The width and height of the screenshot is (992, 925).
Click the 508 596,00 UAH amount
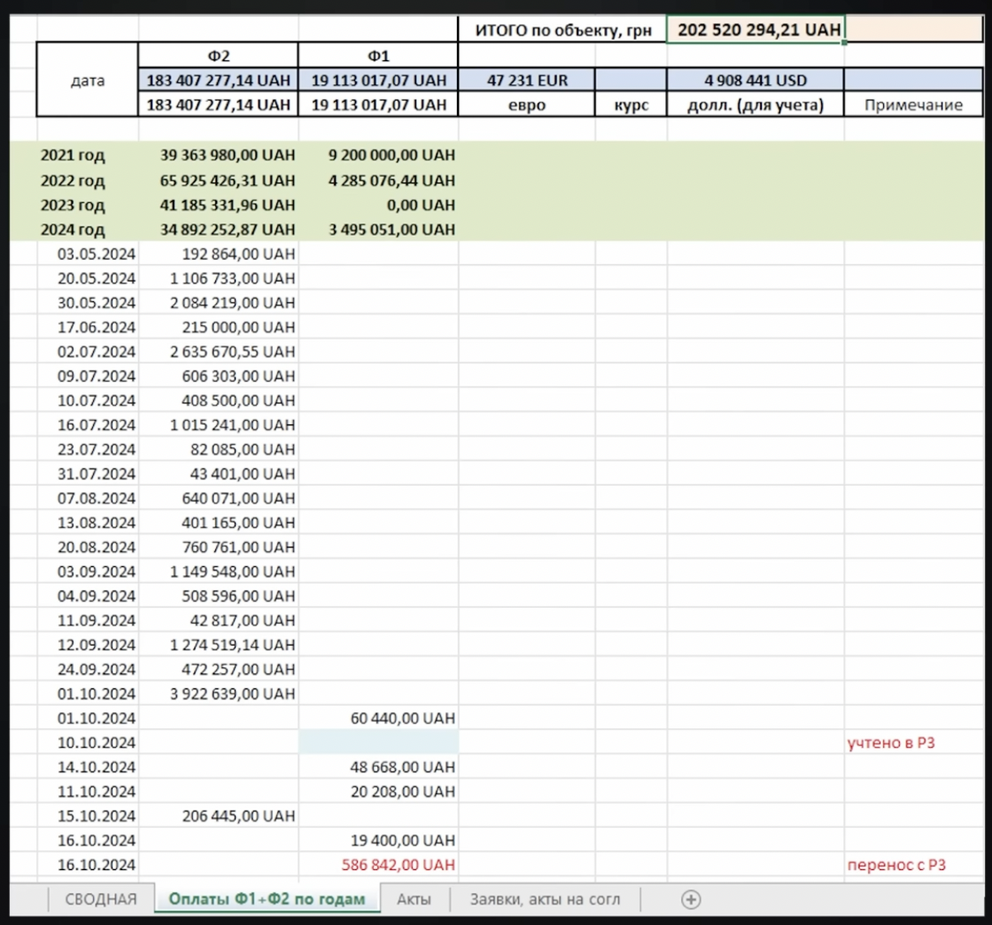tap(218, 596)
